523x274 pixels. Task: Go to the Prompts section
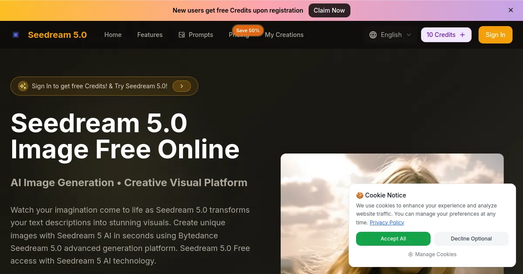(x=200, y=35)
